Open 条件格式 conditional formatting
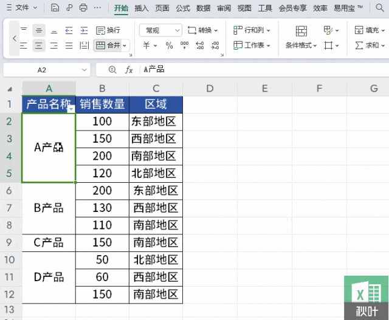Viewport: 389px width, 320px height. point(301,38)
